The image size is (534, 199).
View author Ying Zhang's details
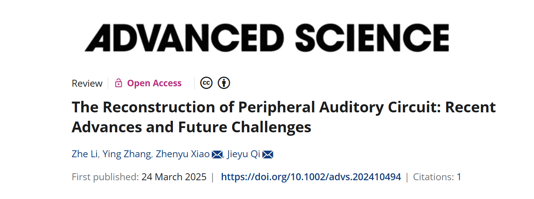127,155
